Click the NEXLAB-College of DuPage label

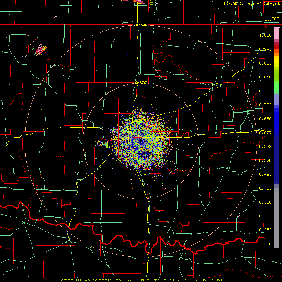(251, 3)
